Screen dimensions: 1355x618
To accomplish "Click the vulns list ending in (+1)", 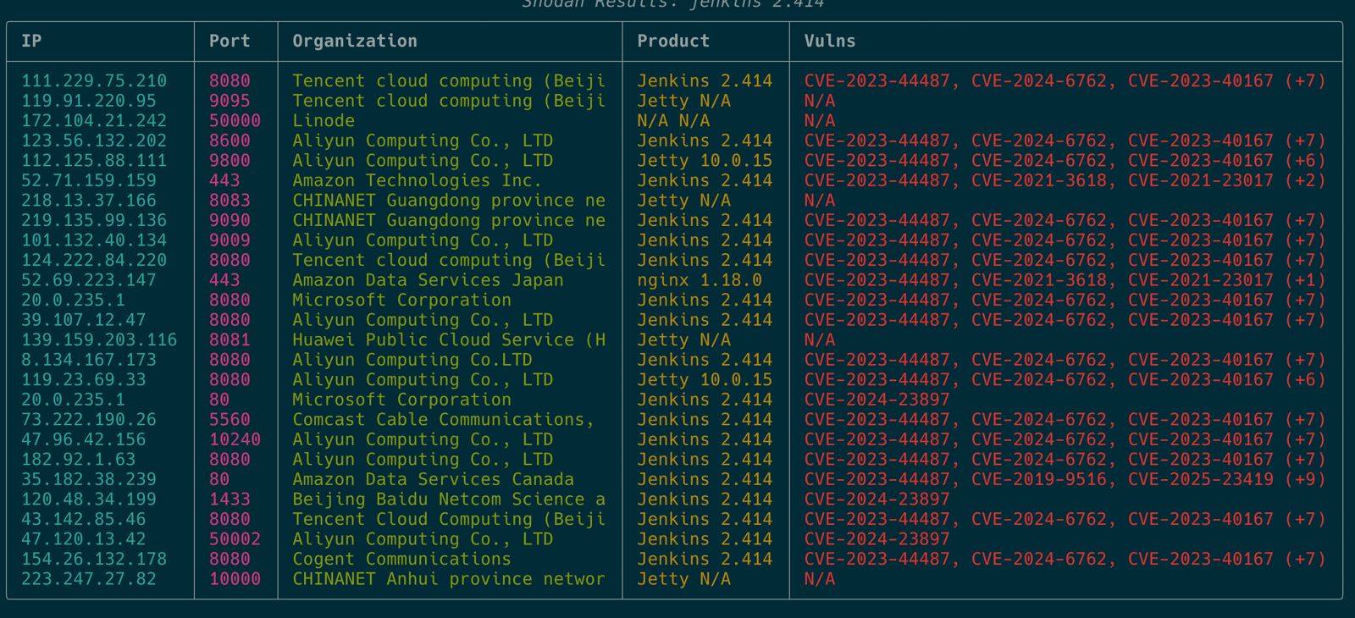I will (x=1065, y=280).
